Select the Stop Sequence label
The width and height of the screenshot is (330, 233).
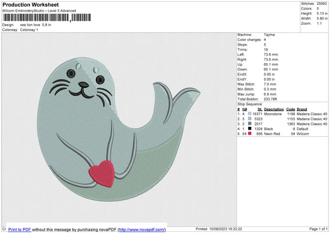(x=250, y=103)
